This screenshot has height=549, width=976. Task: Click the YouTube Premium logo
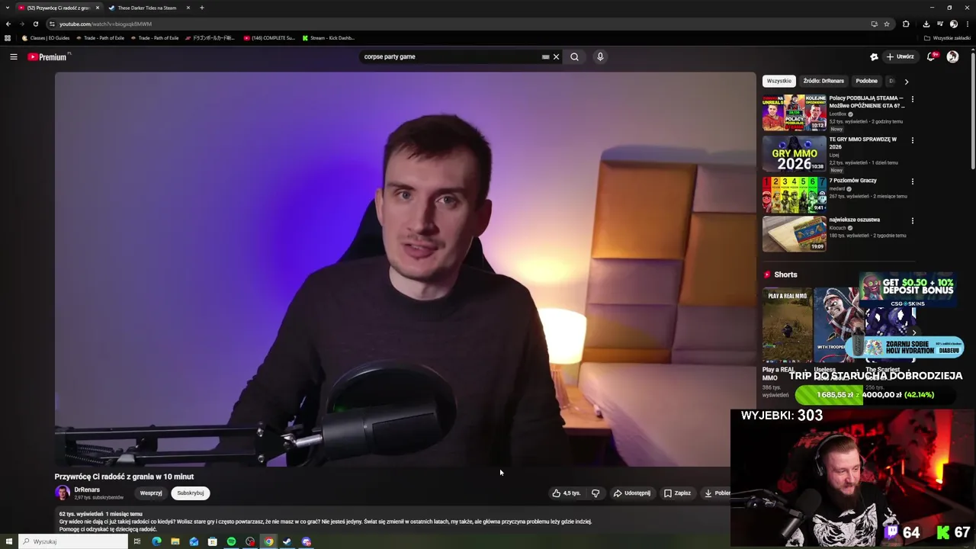(x=48, y=57)
